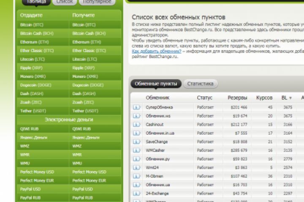304x202 pixels.
Task: Open SaveChange exchanger link
Action: click(157, 142)
